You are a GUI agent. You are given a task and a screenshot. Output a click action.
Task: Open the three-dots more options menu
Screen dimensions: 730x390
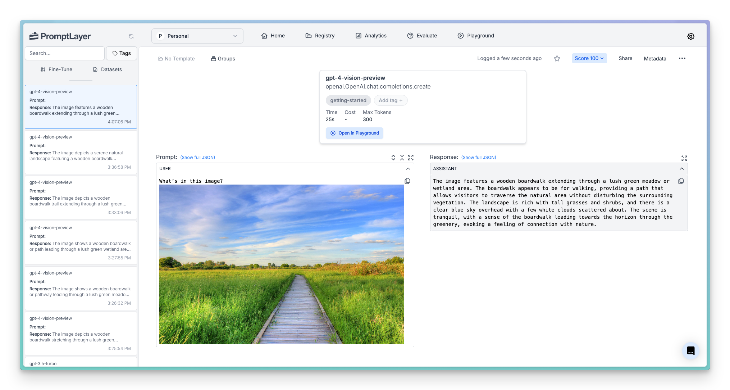click(x=682, y=58)
